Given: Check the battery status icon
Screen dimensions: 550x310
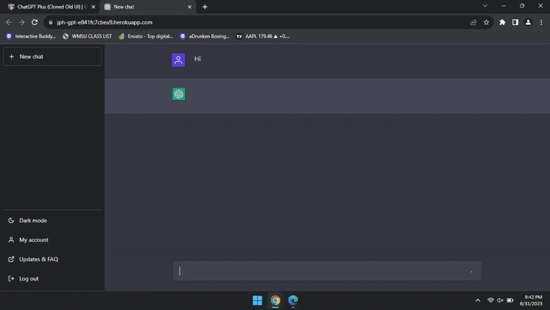Looking at the screenshot, I should 510,300.
